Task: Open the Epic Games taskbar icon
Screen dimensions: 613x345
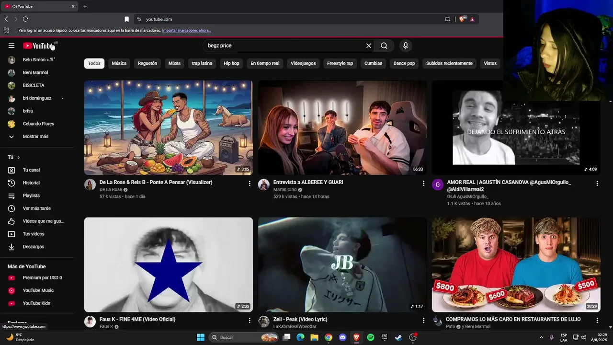Action: [x=385, y=337]
